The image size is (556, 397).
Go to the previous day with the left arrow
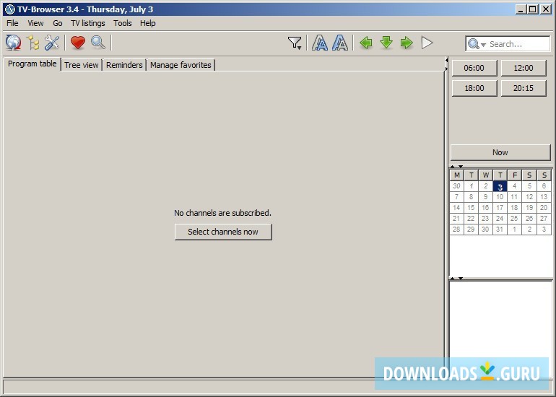[x=366, y=43]
